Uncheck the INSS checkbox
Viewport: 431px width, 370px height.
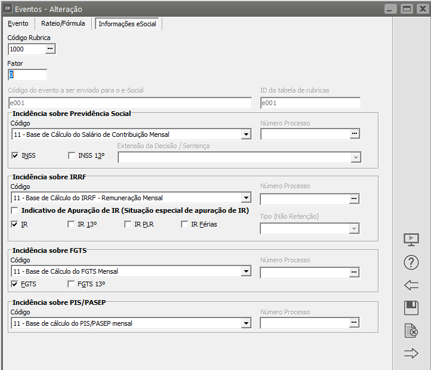(x=15, y=156)
